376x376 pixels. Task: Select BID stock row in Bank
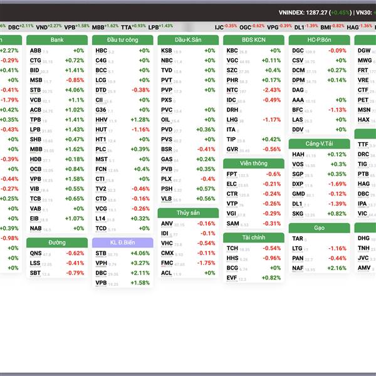click(x=57, y=70)
